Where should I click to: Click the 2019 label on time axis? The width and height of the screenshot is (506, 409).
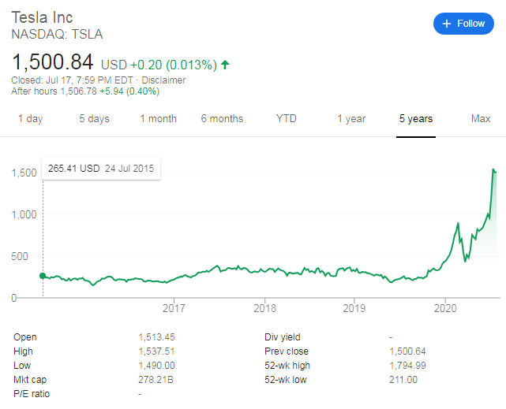pos(354,308)
